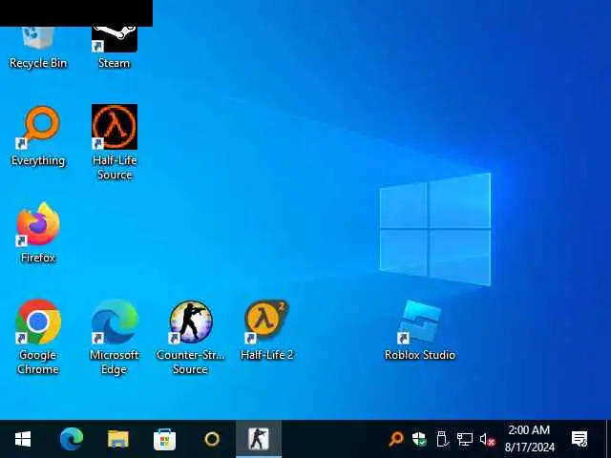The height and width of the screenshot is (458, 611).
Task: Select the Steam desktop shortcut
Action: click(x=115, y=48)
